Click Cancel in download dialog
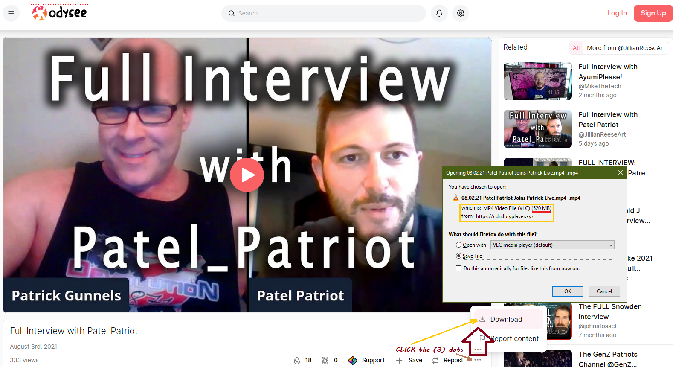The image size is (673, 367). [x=604, y=291]
